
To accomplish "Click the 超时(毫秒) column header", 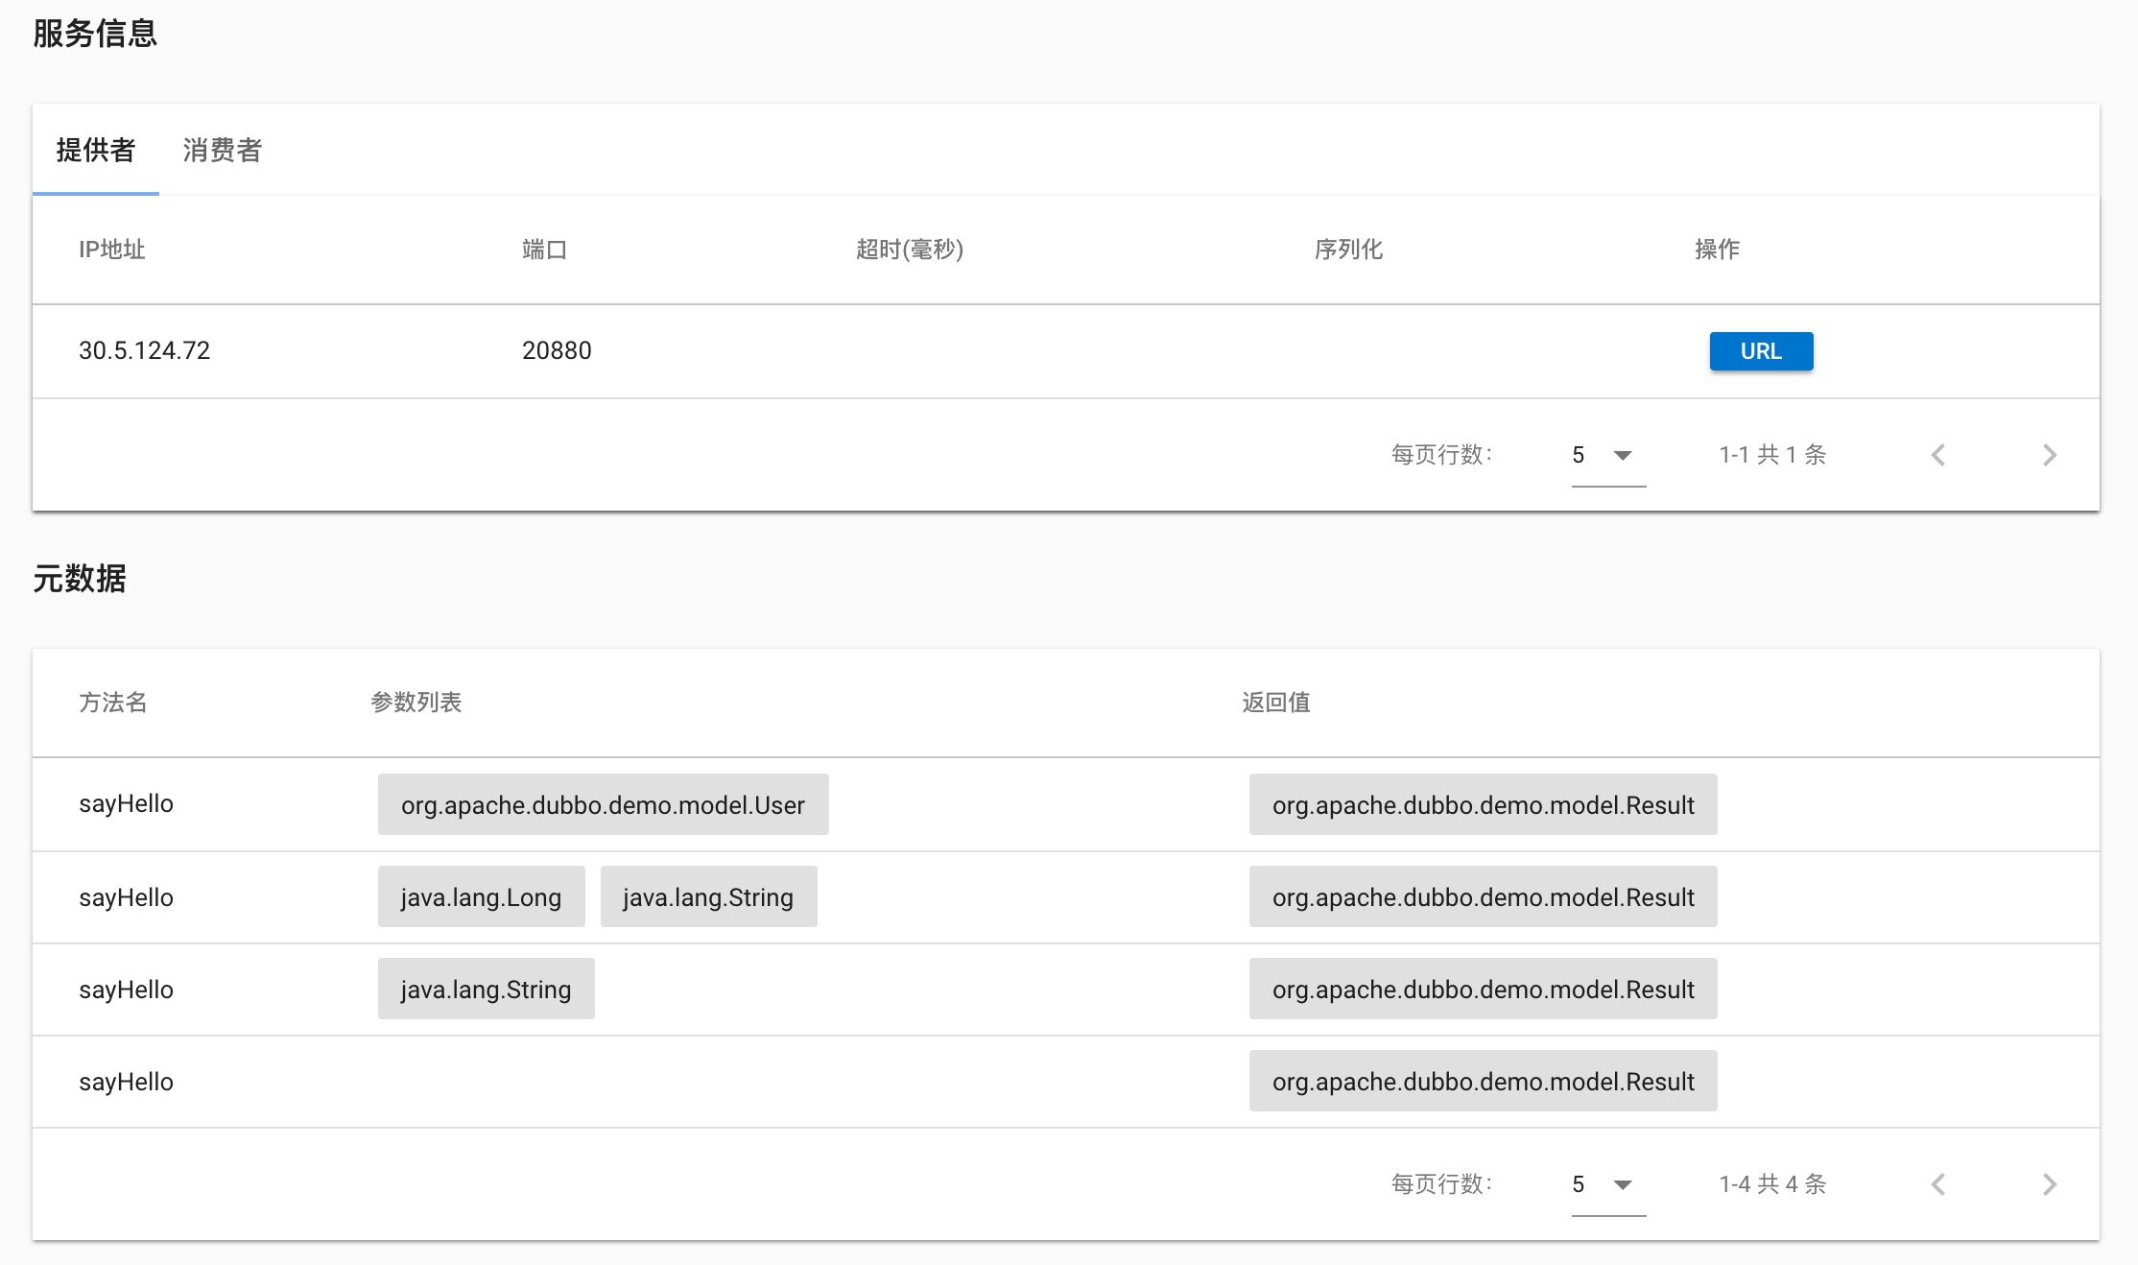I will pyautogui.click(x=909, y=250).
